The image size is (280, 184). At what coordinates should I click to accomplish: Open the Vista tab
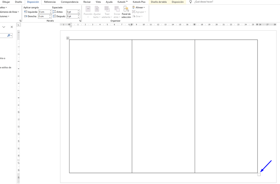click(x=98, y=2)
